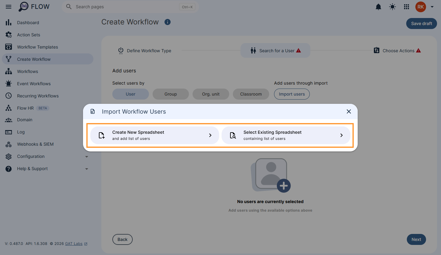The height and width of the screenshot is (255, 441).
Task: Click the Create Workflow branch icon
Action: point(9,59)
